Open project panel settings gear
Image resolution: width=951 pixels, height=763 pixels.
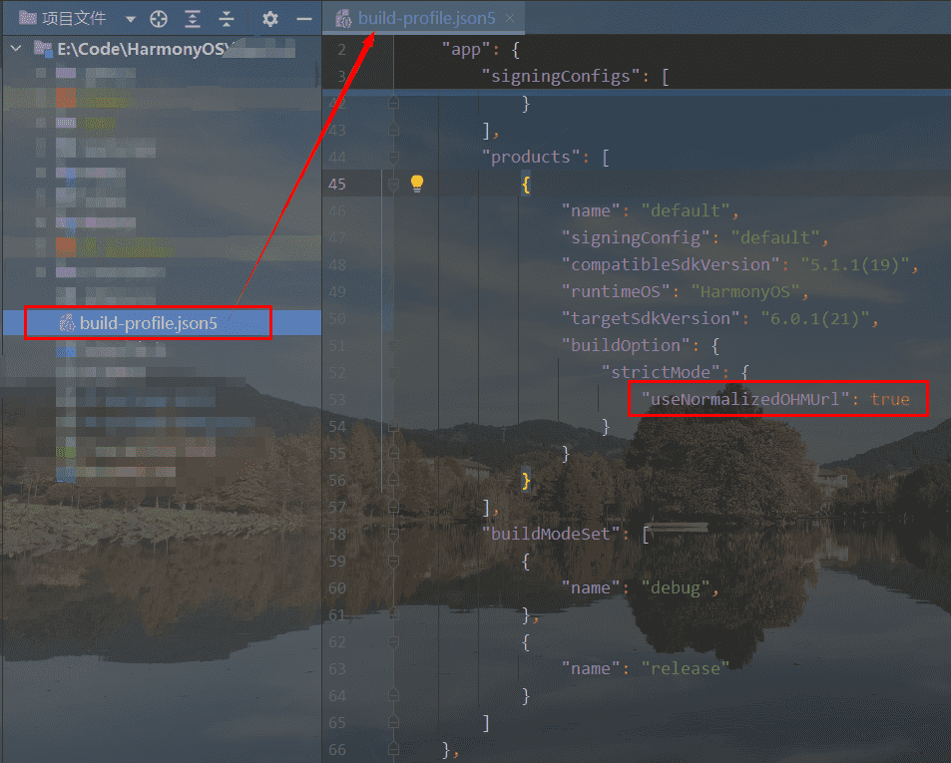tap(269, 19)
